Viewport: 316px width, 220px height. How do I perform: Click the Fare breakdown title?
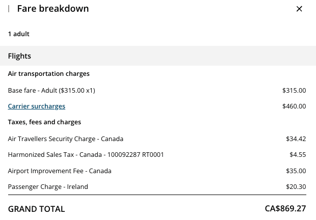(53, 9)
